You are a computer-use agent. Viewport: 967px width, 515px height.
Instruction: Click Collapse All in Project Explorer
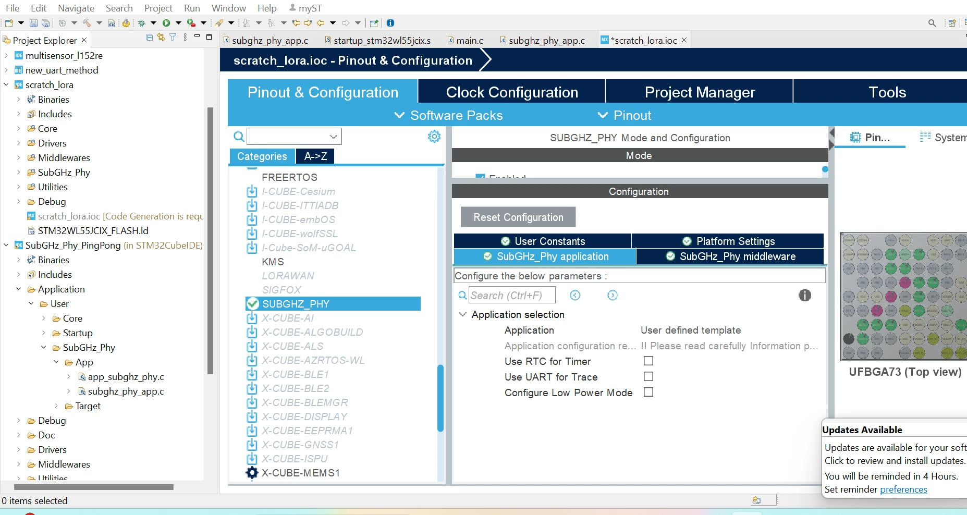(x=150, y=37)
